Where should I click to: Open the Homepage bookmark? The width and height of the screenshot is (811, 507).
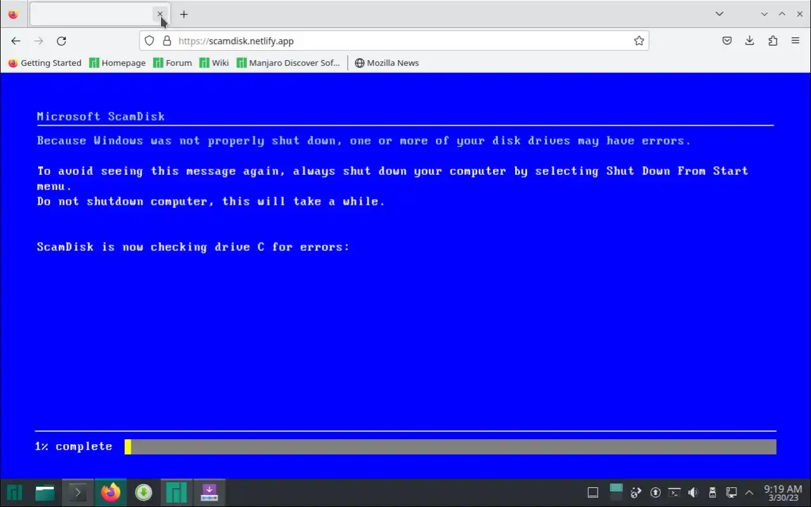(118, 63)
